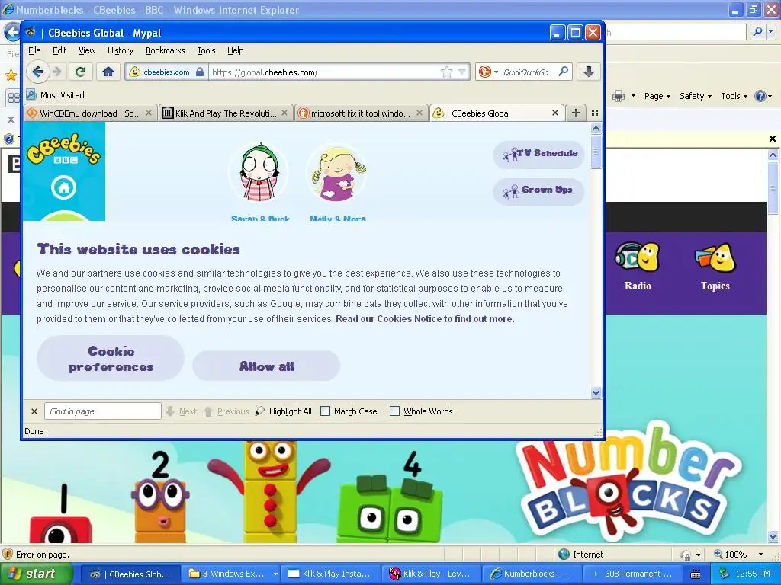Click the Allow all cookies button
Viewport: 781px width, 585px height.
266,366
